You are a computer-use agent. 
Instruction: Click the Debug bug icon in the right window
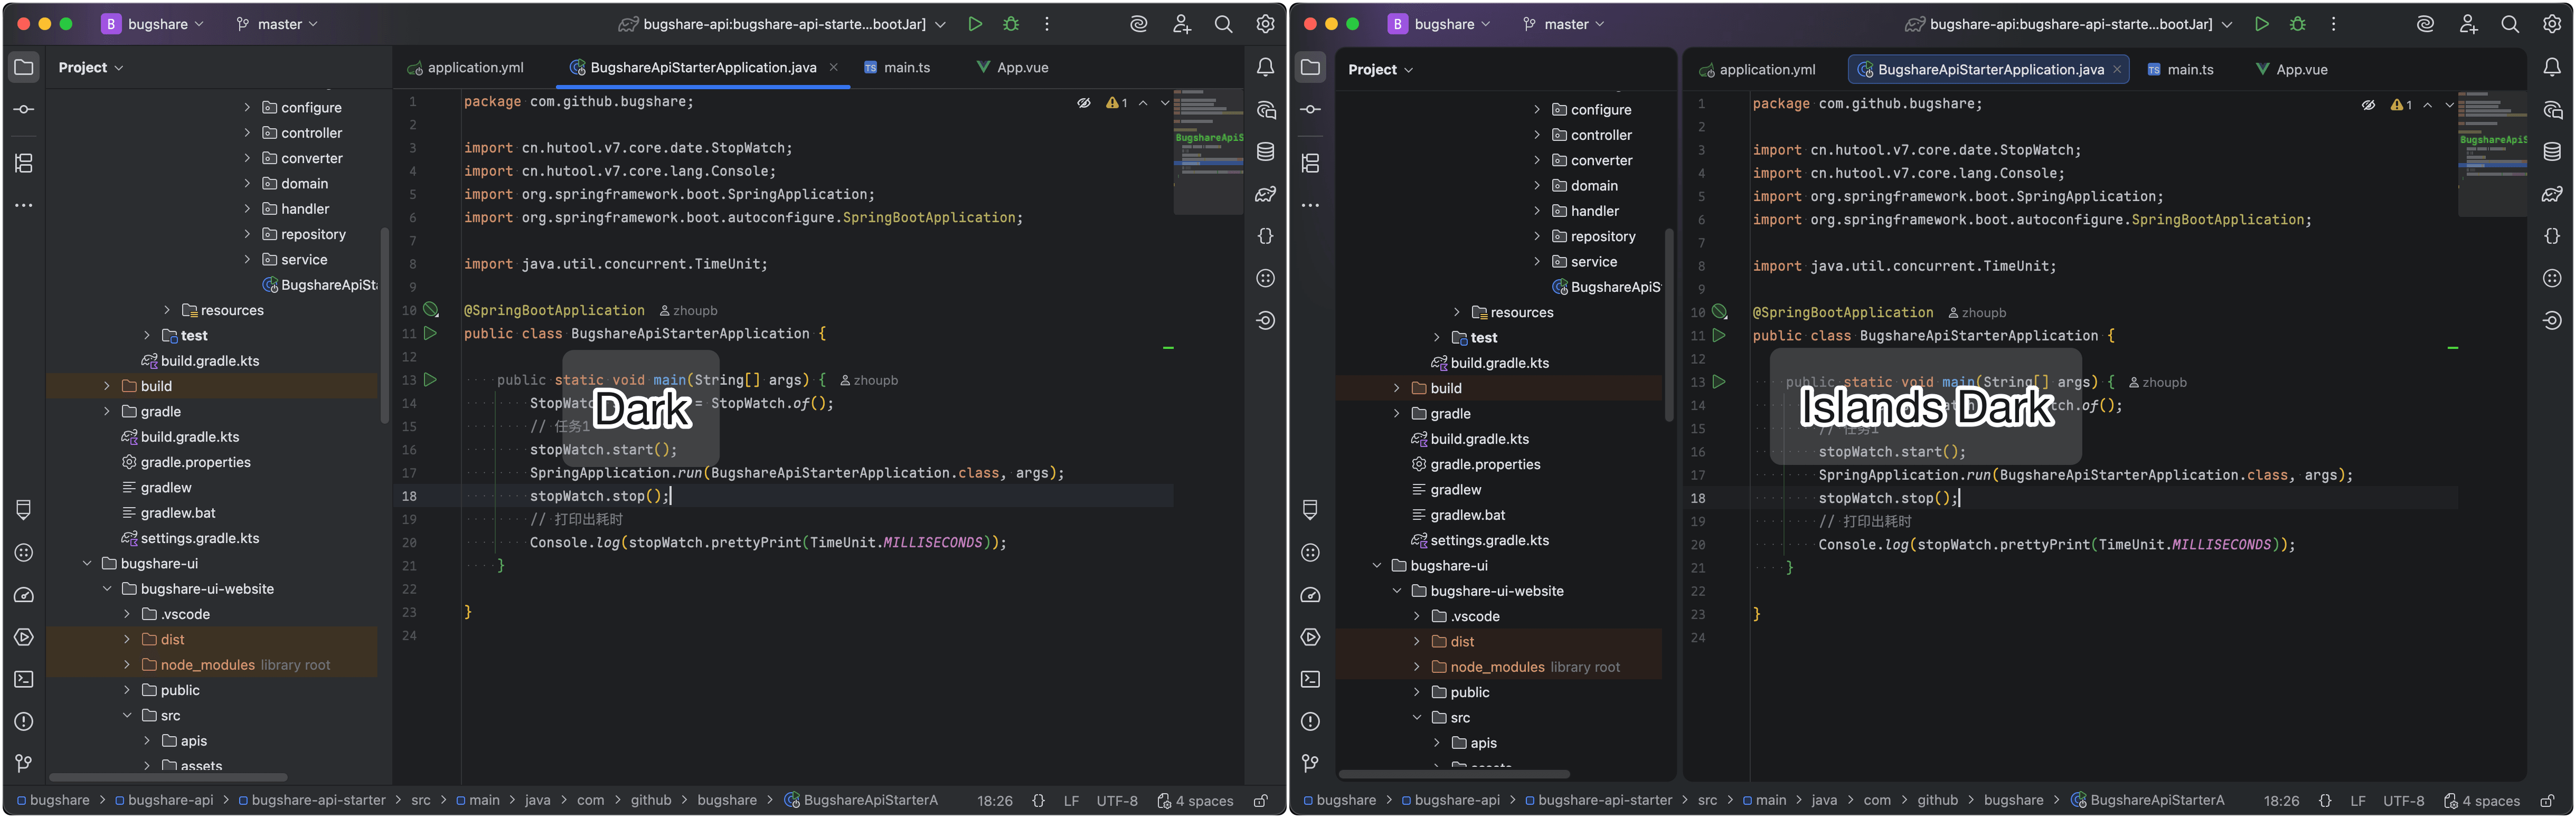[2297, 24]
